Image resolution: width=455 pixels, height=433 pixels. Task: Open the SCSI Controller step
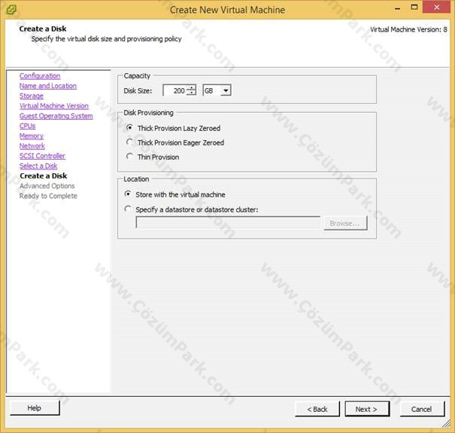coord(42,156)
